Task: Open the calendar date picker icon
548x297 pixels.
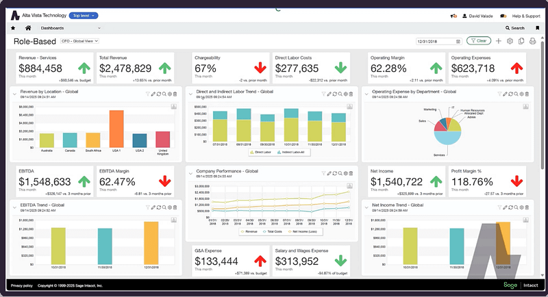Action: [458, 41]
